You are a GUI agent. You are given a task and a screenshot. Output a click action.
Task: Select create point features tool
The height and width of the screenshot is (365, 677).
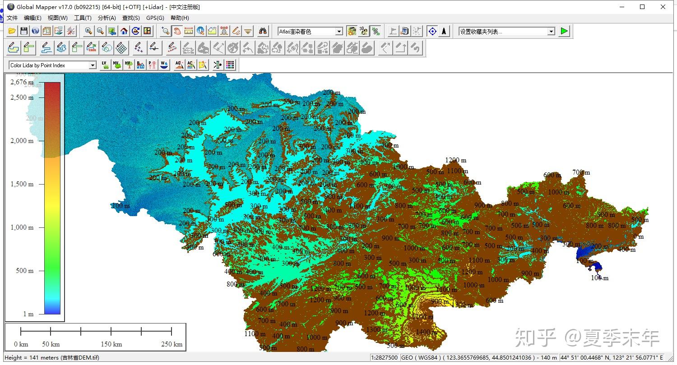click(x=139, y=47)
